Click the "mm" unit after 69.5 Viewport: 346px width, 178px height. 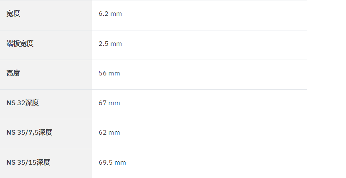(x=120, y=163)
